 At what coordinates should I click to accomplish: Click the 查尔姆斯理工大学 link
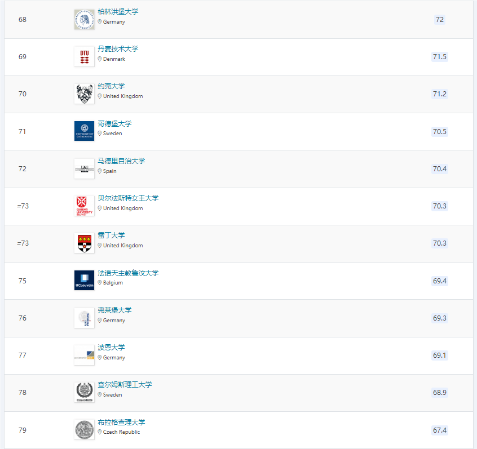click(125, 385)
